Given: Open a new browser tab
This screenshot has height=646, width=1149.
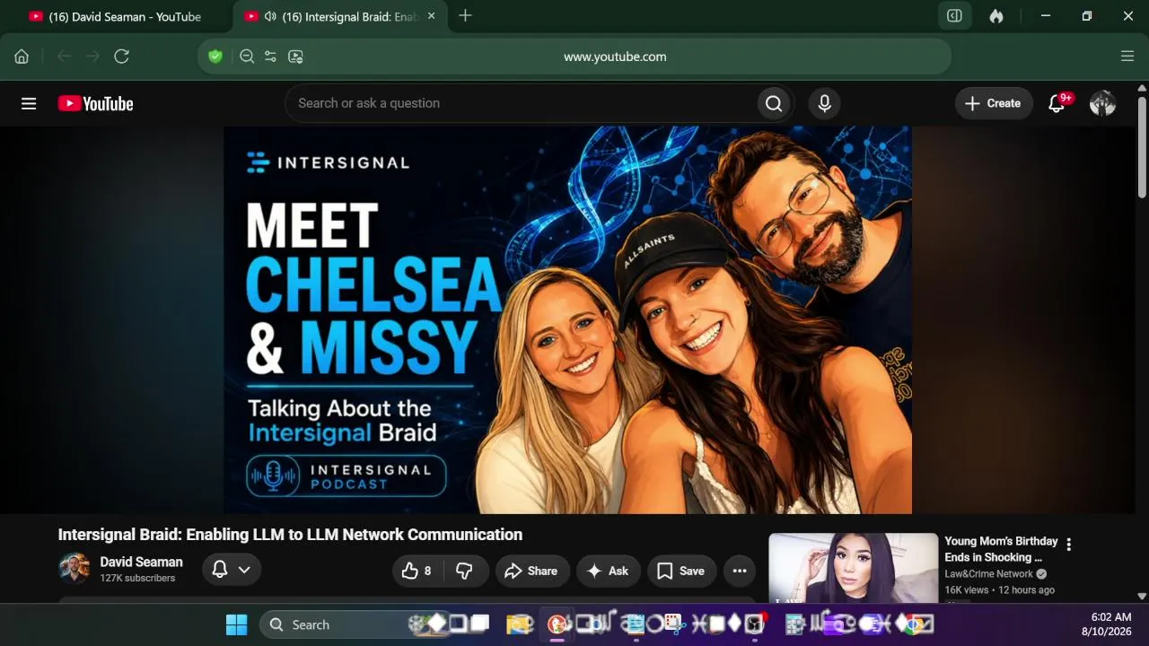Looking at the screenshot, I should point(465,16).
